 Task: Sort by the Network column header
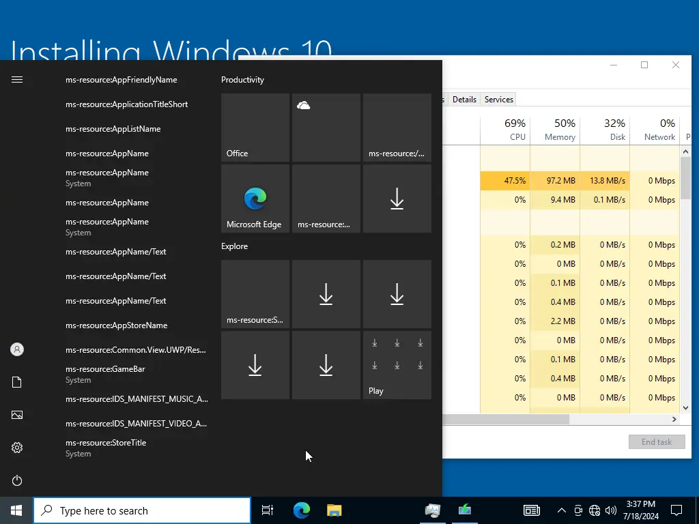[655, 130]
